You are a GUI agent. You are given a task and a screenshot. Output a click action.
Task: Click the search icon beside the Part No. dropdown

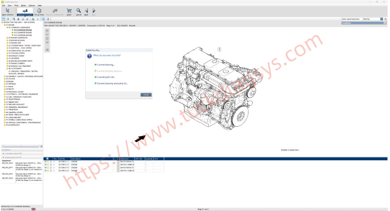(x=386, y=19)
